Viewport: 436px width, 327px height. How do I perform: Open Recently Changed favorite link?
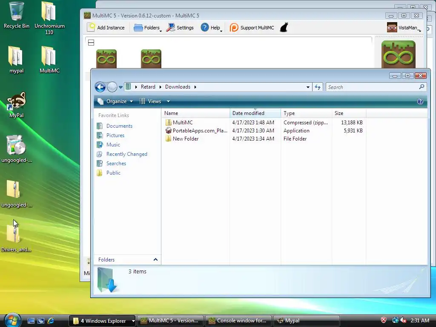[122, 154]
